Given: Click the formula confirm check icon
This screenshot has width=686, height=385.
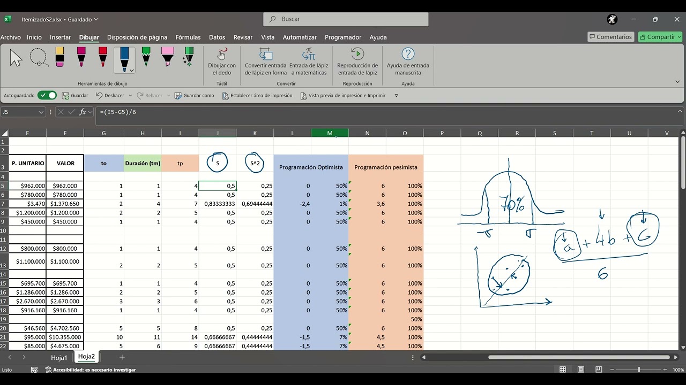Looking at the screenshot, I should (x=71, y=112).
